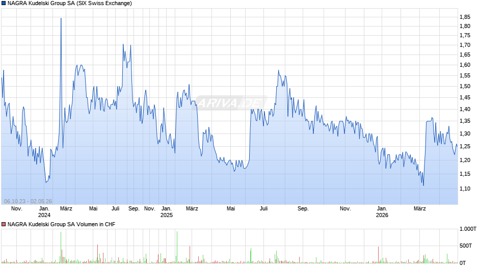Click the 1,70 price axis label
Screen dimensions: 479x268
tap(465, 45)
